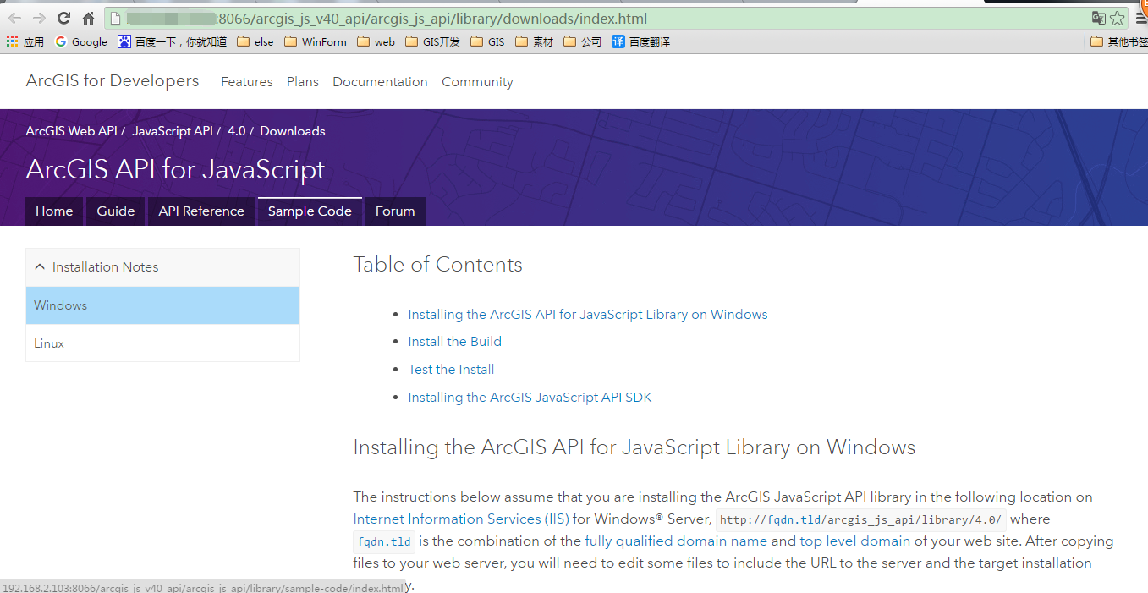Open the Google bookmark
1148x593 pixels.
pyautogui.click(x=81, y=41)
